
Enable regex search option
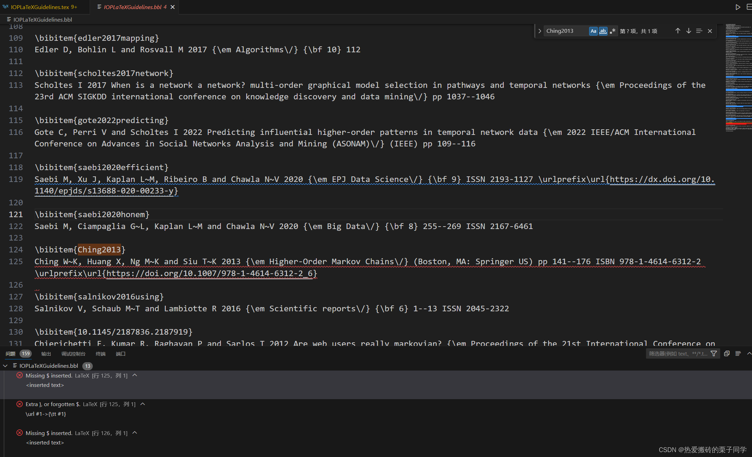[613, 31]
